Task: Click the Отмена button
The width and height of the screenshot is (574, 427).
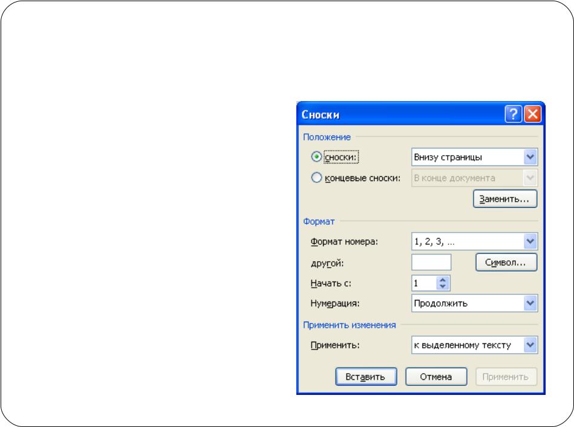Action: tap(436, 377)
